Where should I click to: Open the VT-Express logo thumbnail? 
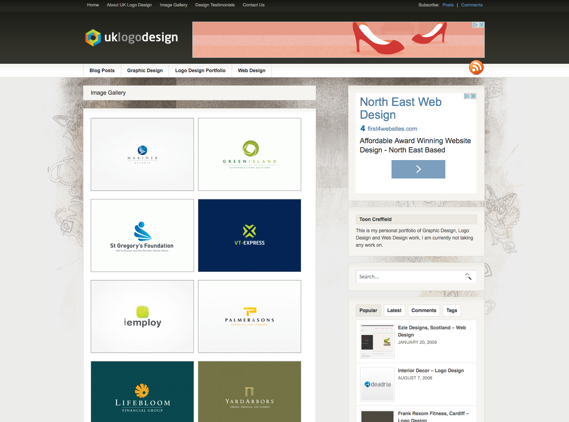tap(249, 235)
